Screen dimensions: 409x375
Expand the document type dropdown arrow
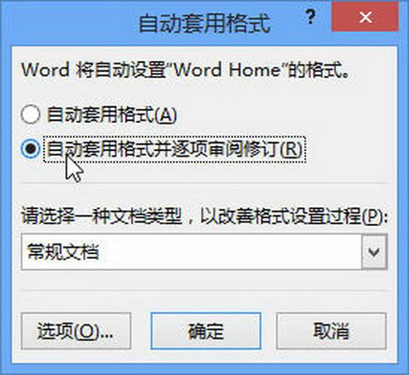pos(374,251)
